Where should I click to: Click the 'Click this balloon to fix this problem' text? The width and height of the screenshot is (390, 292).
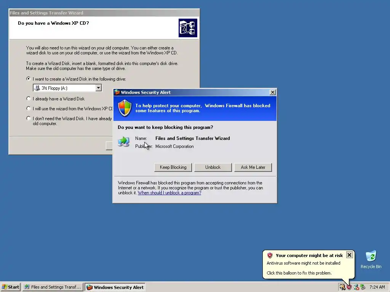(x=299, y=273)
